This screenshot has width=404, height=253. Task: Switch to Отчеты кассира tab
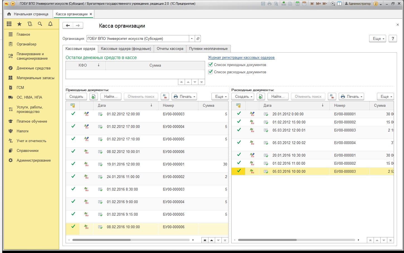pos(170,48)
